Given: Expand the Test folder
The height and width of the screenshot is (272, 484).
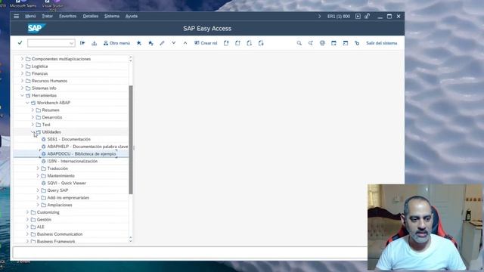Looking at the screenshot, I should click(33, 124).
